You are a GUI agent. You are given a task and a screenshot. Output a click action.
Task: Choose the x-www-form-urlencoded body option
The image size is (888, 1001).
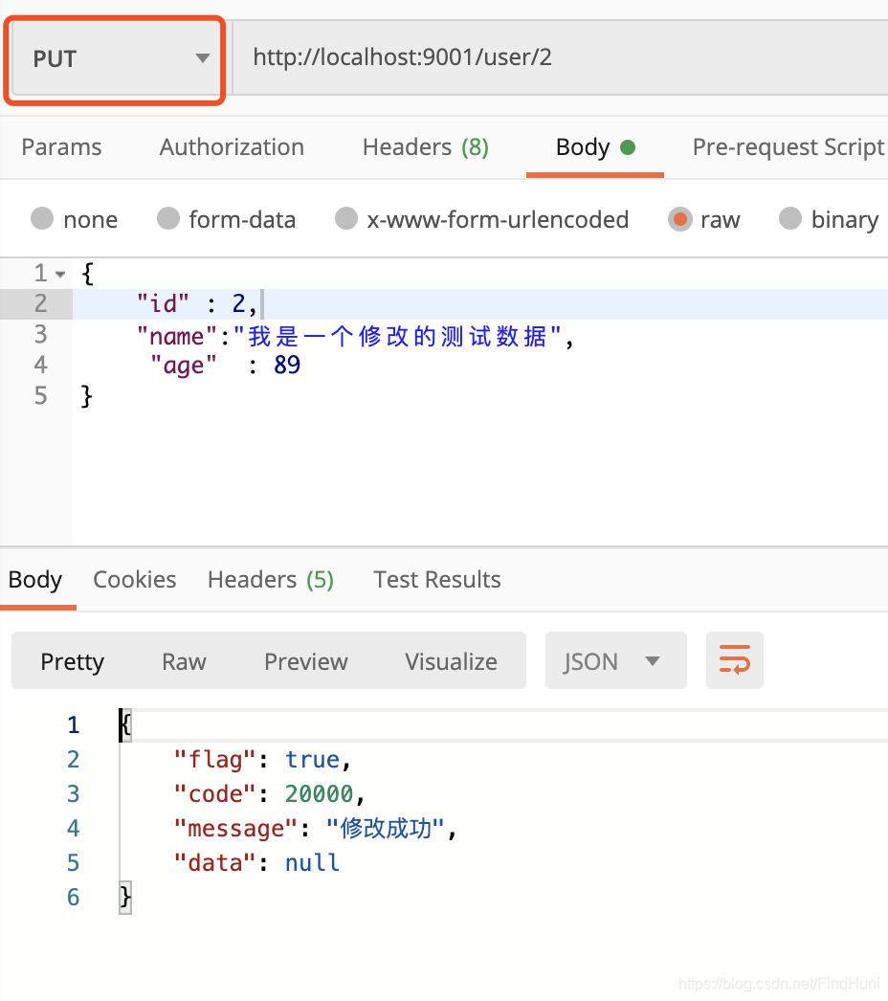(x=346, y=218)
